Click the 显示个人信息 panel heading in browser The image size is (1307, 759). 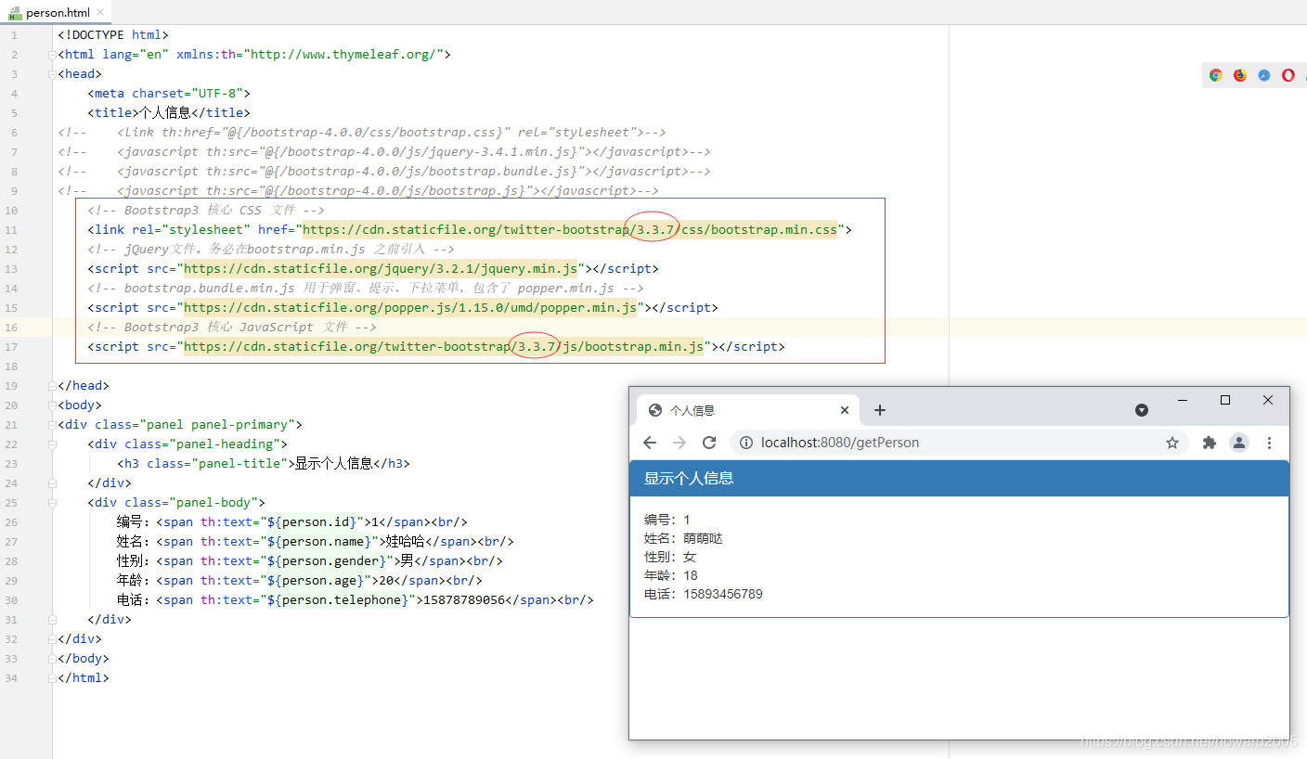[x=689, y=478]
